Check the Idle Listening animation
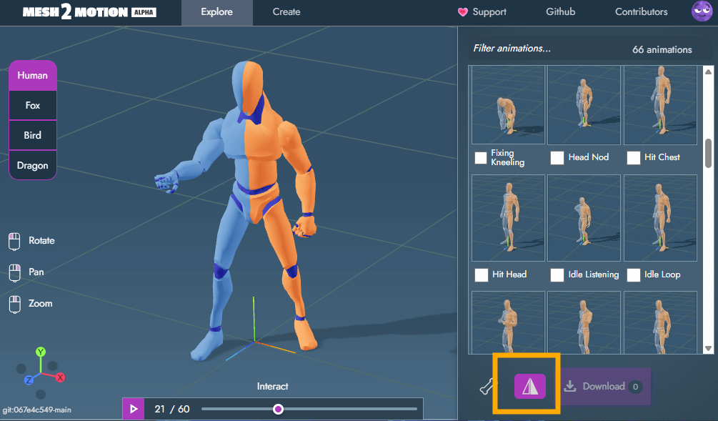718x421 pixels. point(557,275)
